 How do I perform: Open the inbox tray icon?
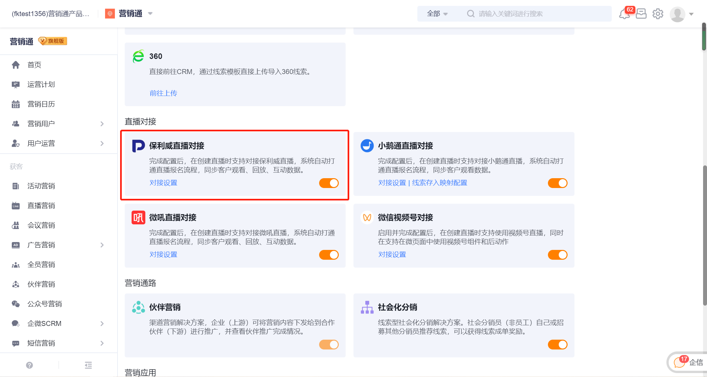pos(641,14)
